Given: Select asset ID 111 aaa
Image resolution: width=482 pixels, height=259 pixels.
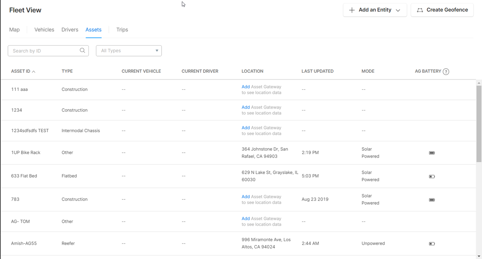Looking at the screenshot, I should (x=19, y=89).
